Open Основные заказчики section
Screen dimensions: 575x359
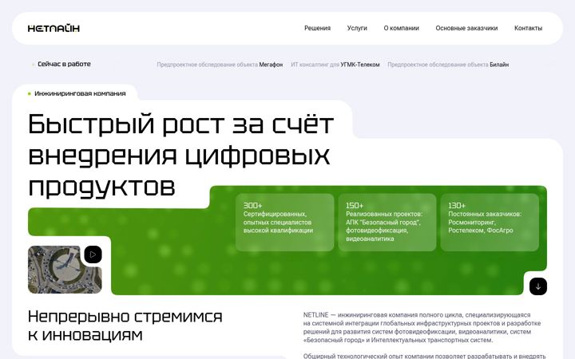[466, 28]
